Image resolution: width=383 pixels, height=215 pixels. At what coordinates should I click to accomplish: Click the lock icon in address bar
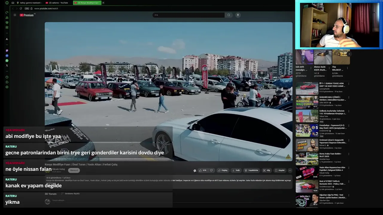(31, 8)
